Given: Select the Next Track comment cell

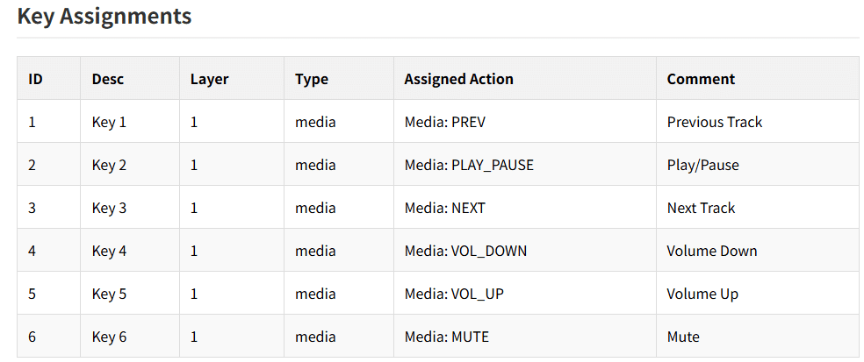Looking at the screenshot, I should tap(758, 207).
